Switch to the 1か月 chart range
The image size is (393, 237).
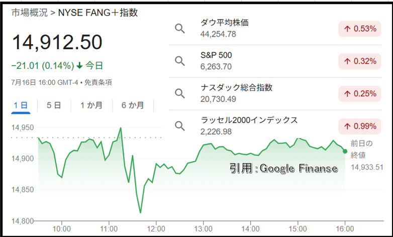[91, 105]
